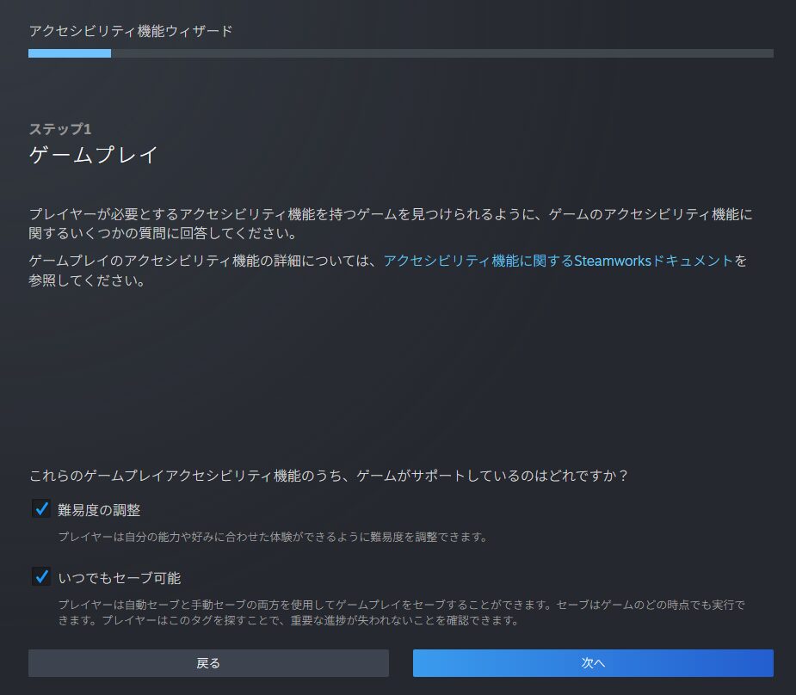Click the filled blue segment of progress bar
The width and height of the screenshot is (796, 695).
[69, 53]
